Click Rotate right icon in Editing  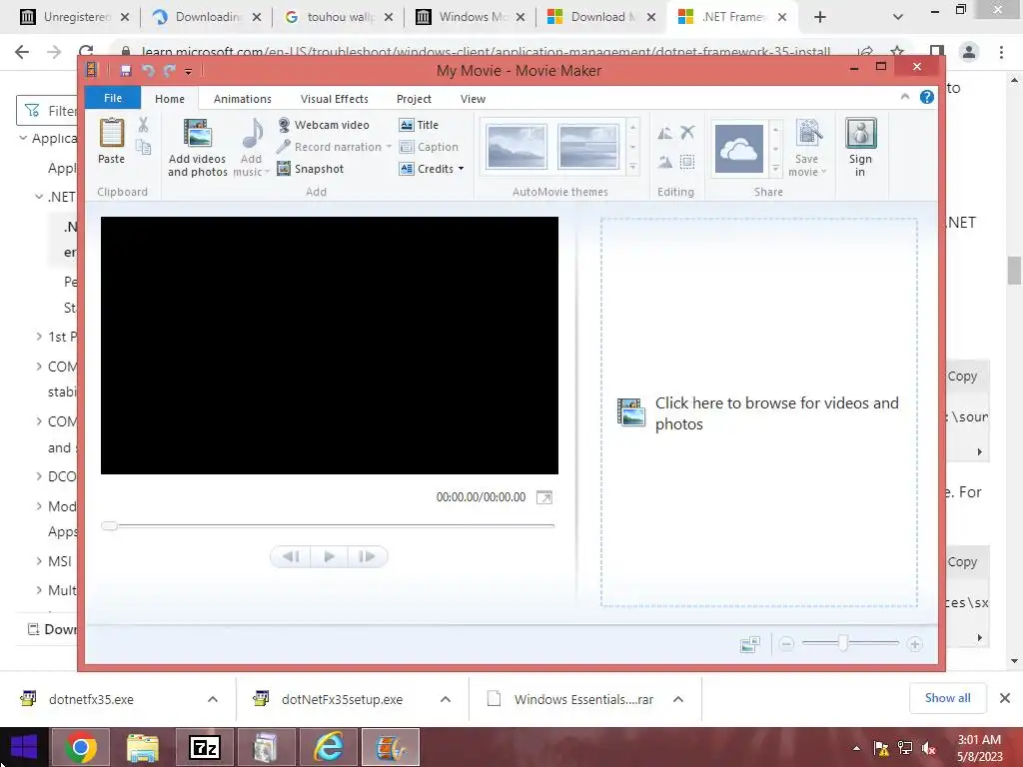664,162
